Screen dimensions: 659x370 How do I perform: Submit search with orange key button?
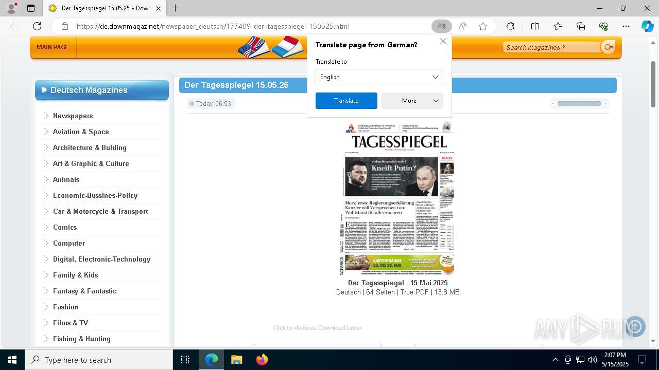click(x=608, y=47)
